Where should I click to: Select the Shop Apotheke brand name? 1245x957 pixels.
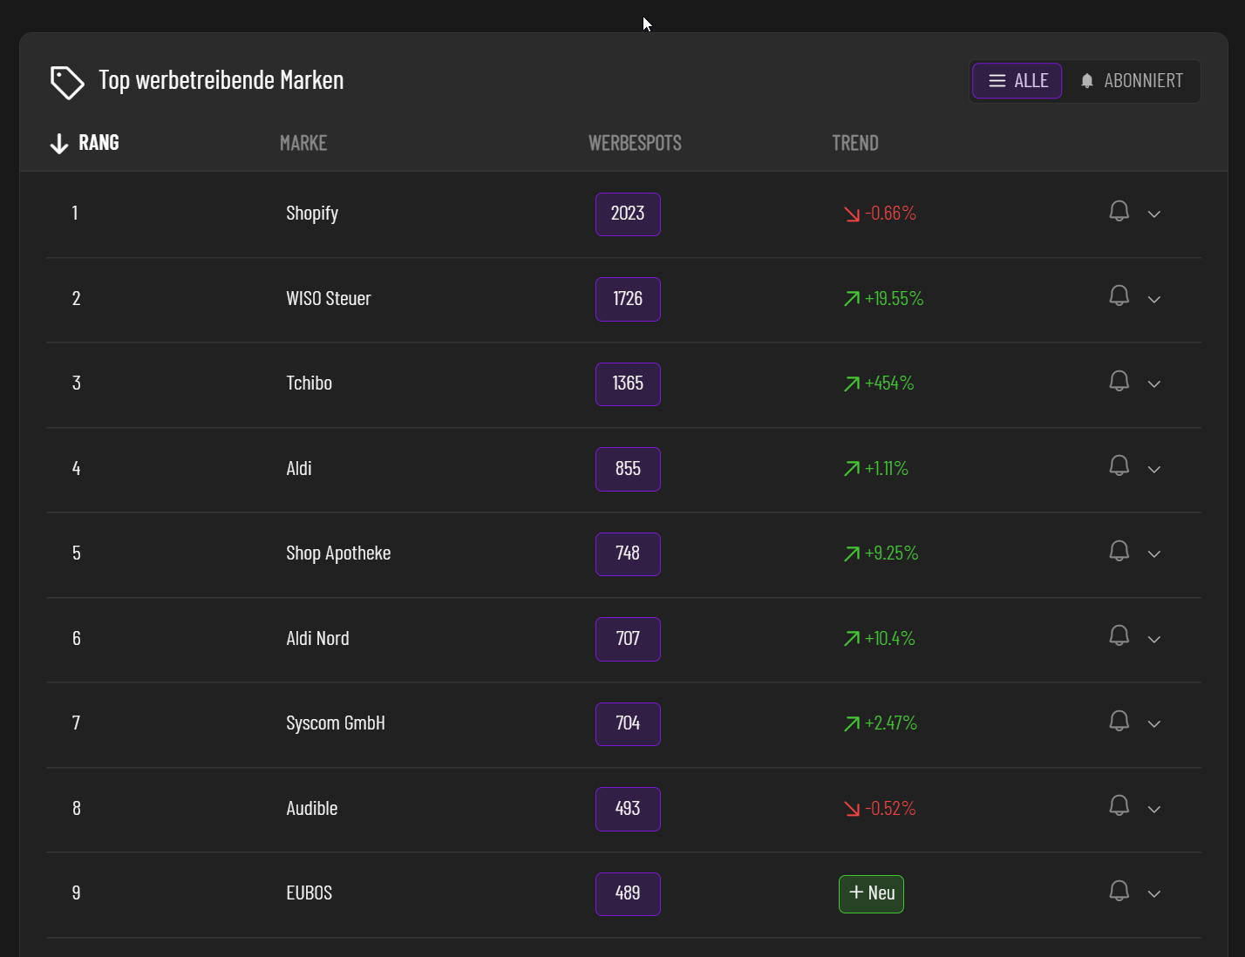coord(338,553)
